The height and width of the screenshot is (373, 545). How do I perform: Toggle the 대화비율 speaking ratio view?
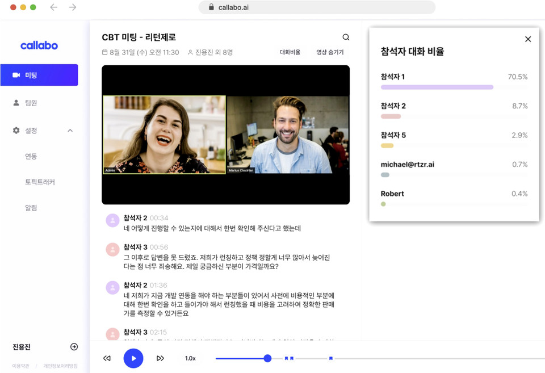290,51
